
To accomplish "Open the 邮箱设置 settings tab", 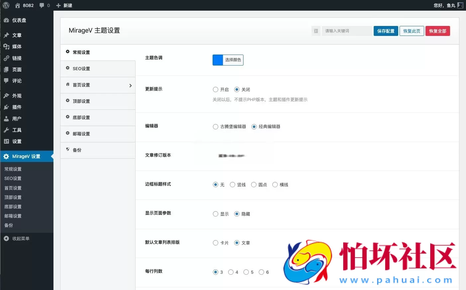I will pyautogui.click(x=81, y=134).
